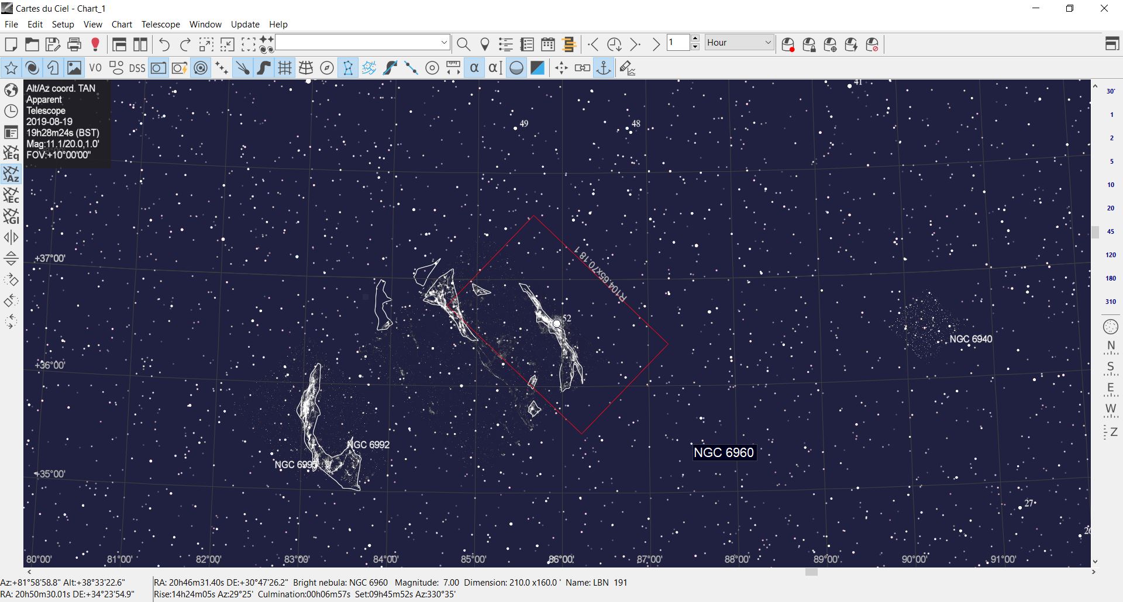Open the observatory location pin
This screenshot has height=602, width=1123.
tap(484, 44)
